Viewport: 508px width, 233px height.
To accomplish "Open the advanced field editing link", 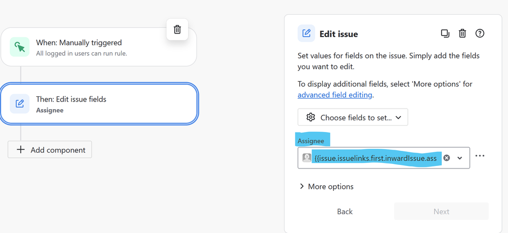I will coord(335,95).
